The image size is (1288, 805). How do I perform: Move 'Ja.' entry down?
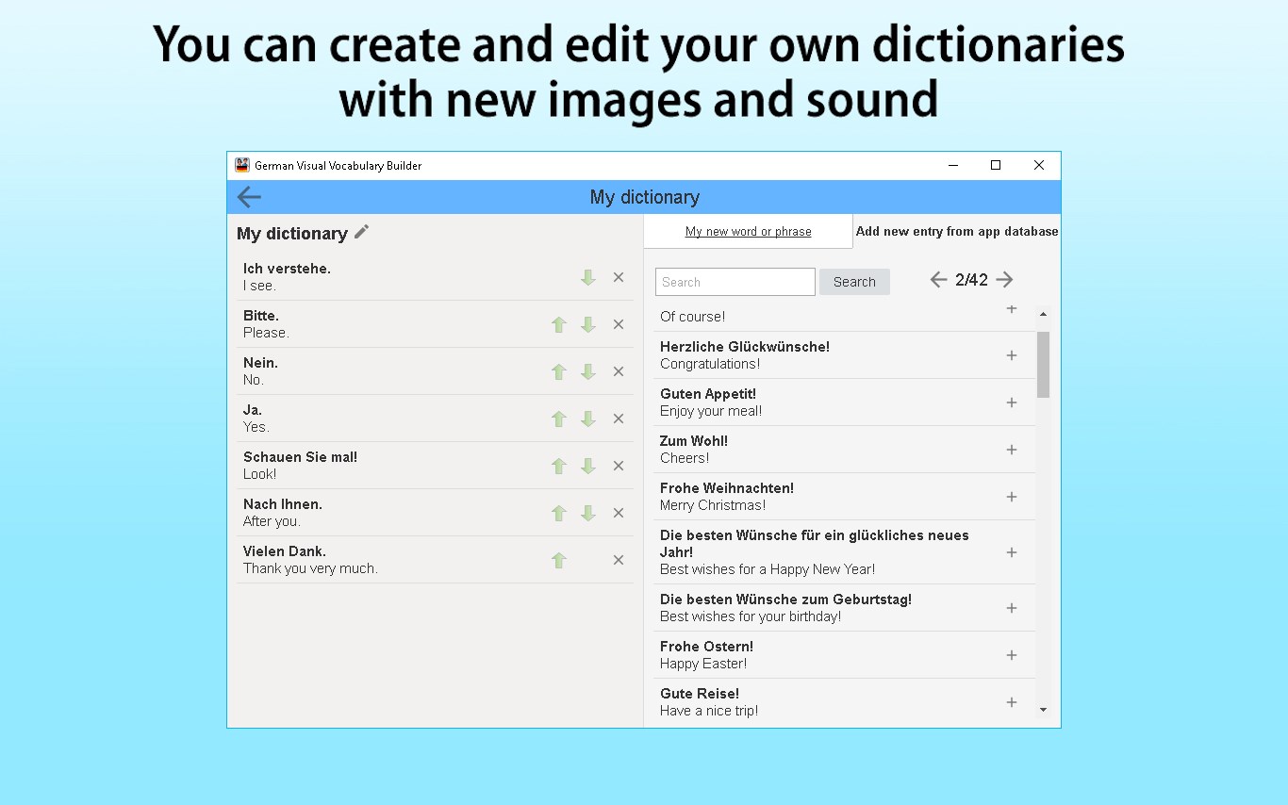[x=588, y=419]
